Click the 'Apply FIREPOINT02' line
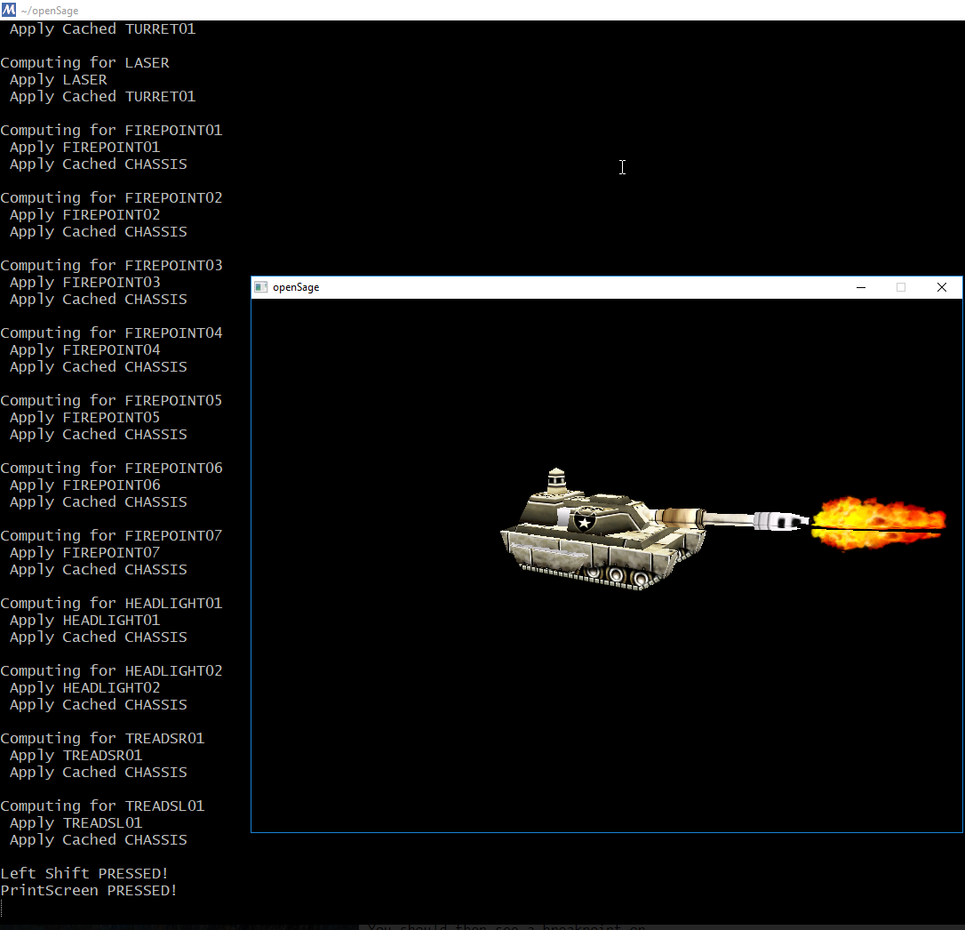Image resolution: width=965 pixels, height=930 pixels. (x=85, y=215)
